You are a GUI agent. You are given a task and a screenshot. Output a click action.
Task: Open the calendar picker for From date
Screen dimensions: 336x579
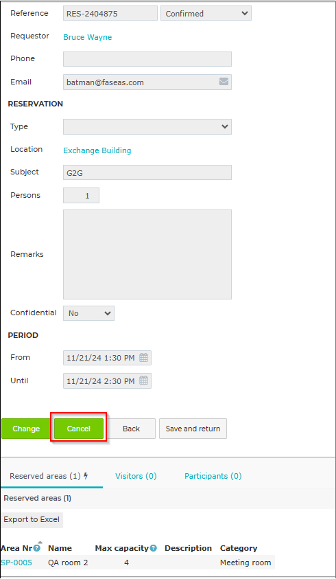pyautogui.click(x=143, y=358)
